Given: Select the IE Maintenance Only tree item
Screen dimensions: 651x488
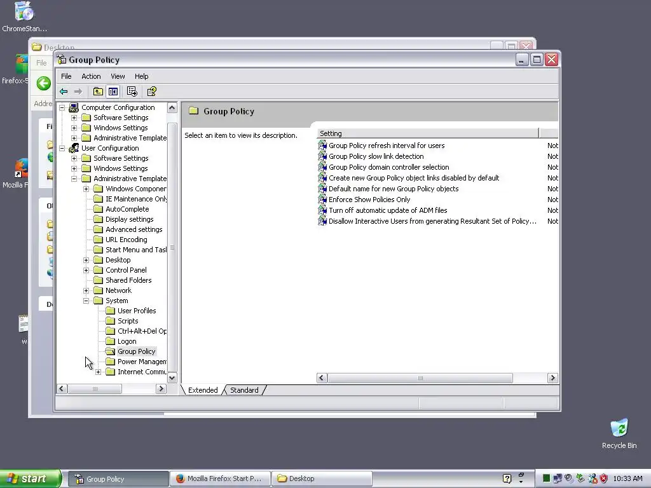Looking at the screenshot, I should tap(136, 199).
